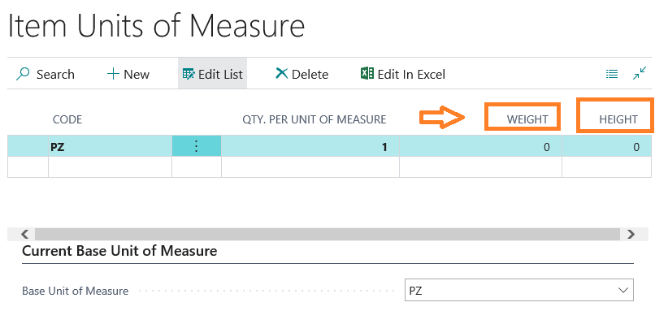Click the Edit List grid icon
This screenshot has height=311, width=655.
(189, 75)
